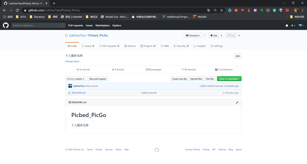Click Edit for repository description
The width and height of the screenshot is (307, 164).
tap(238, 56)
